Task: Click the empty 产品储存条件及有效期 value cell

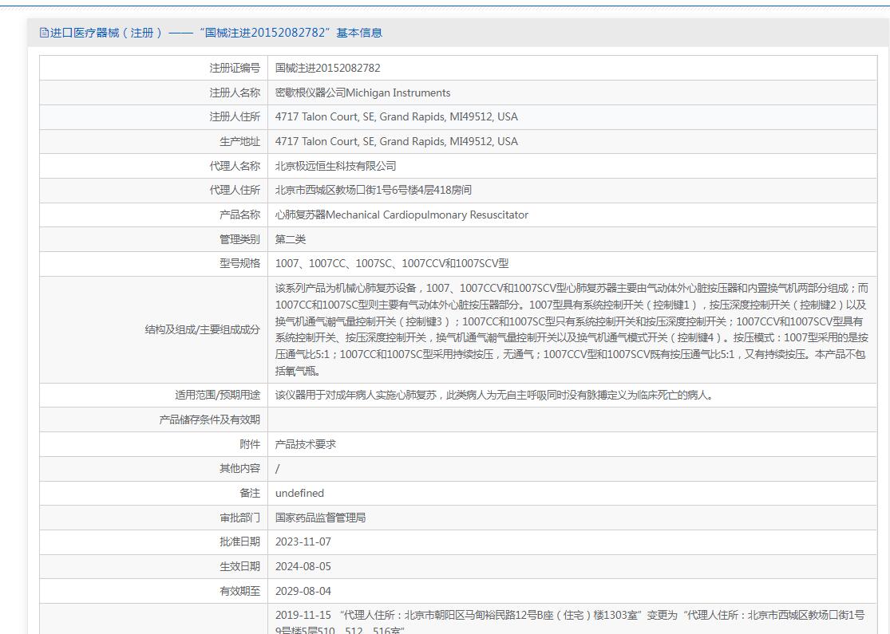Action: (571, 419)
